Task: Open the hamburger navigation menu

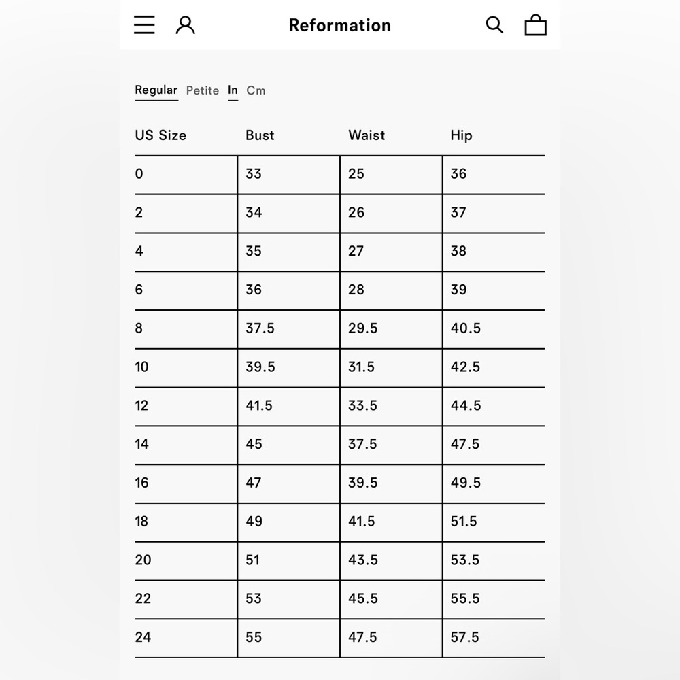Action: (x=144, y=25)
